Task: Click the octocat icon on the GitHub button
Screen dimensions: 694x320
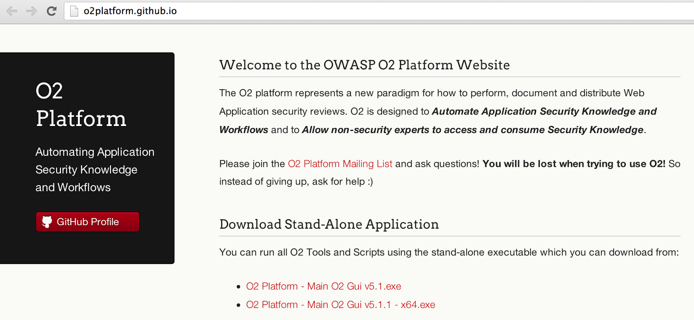Action: [x=47, y=222]
